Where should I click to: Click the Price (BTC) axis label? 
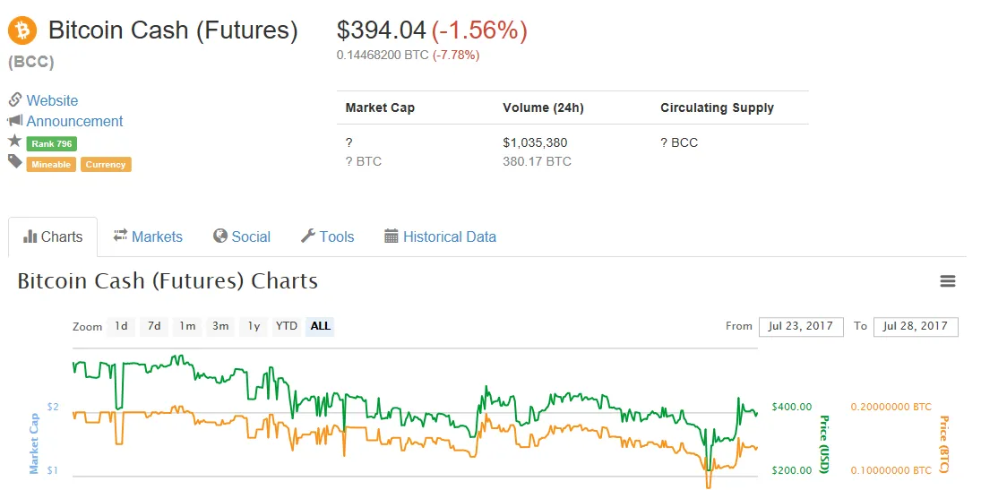(x=943, y=444)
